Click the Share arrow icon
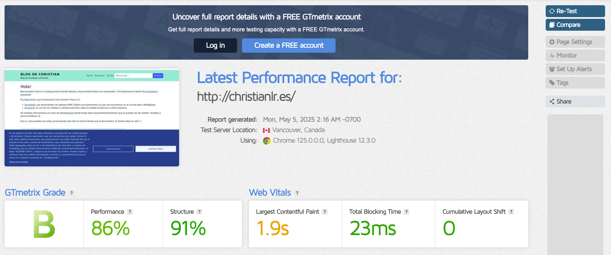 point(552,102)
